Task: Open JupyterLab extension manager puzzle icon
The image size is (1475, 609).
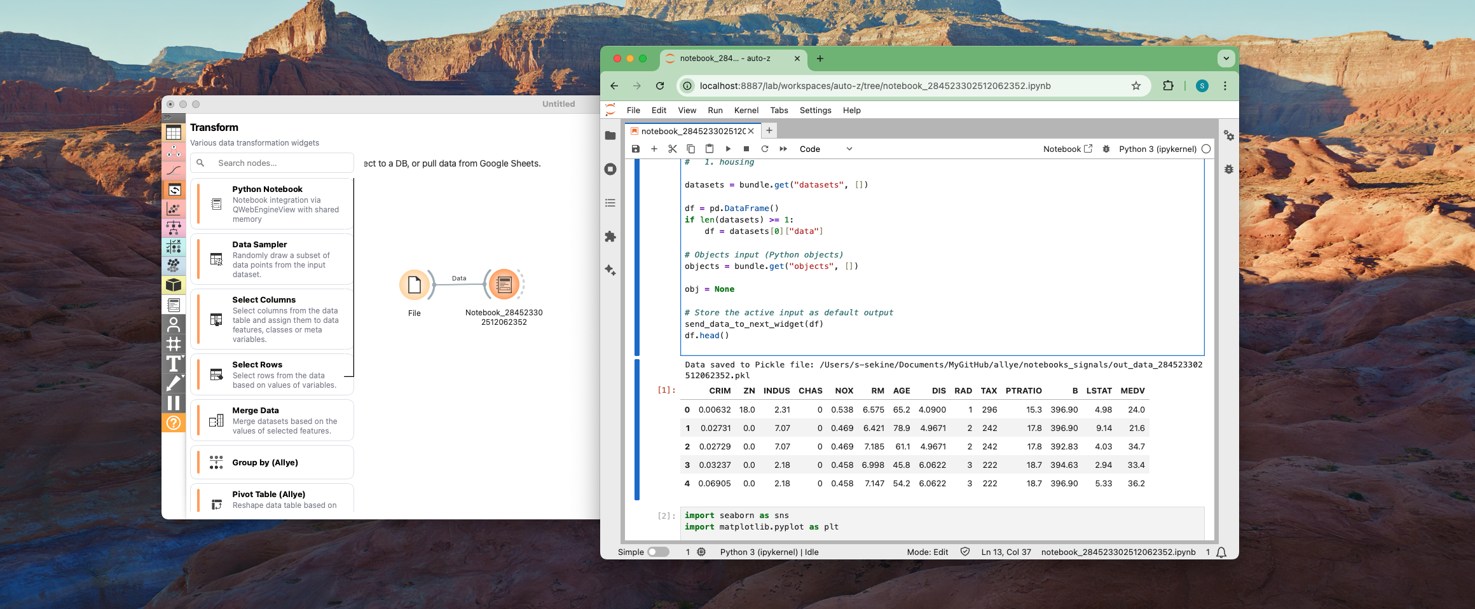Action: point(610,236)
